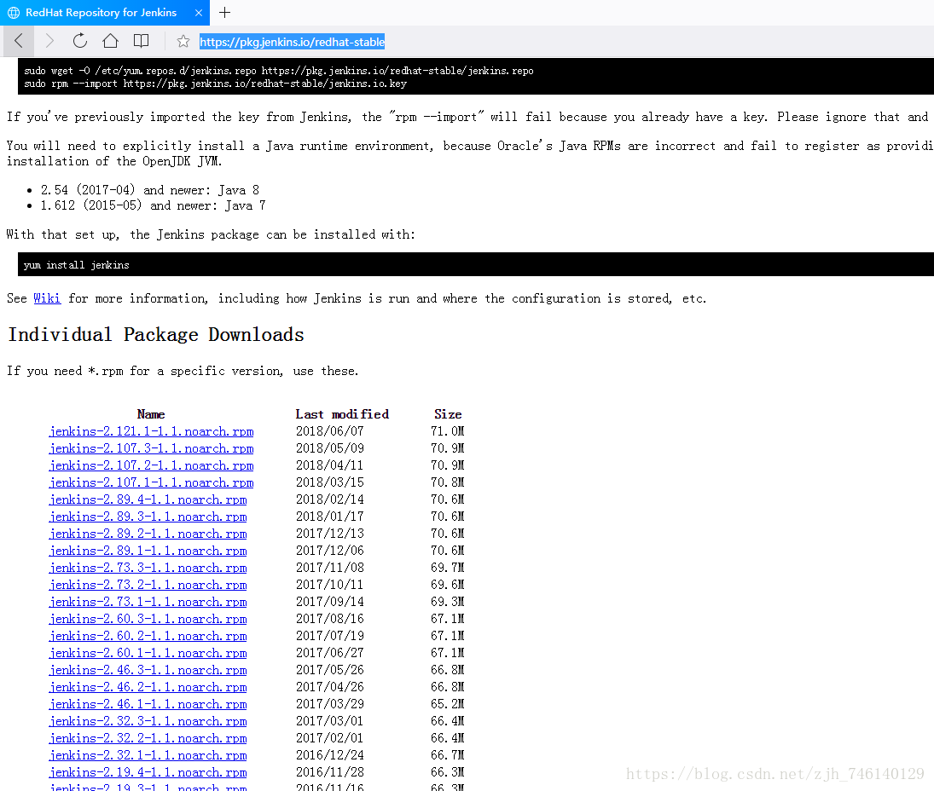
Task: Download jenkins-2.46.3-1.1.noarch.rpm
Action: [148, 670]
